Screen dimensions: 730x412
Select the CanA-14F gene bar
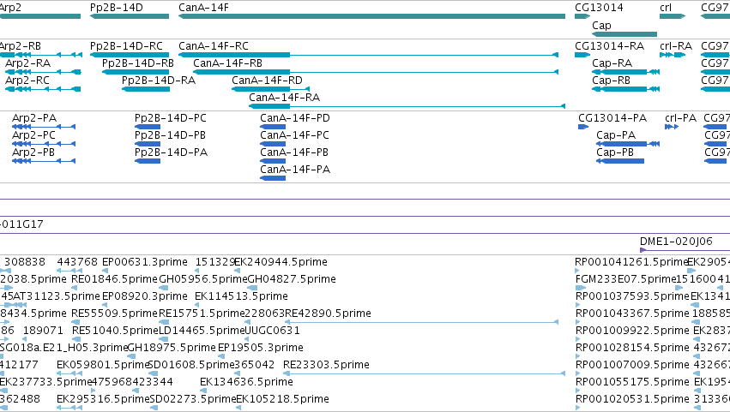point(371,16)
